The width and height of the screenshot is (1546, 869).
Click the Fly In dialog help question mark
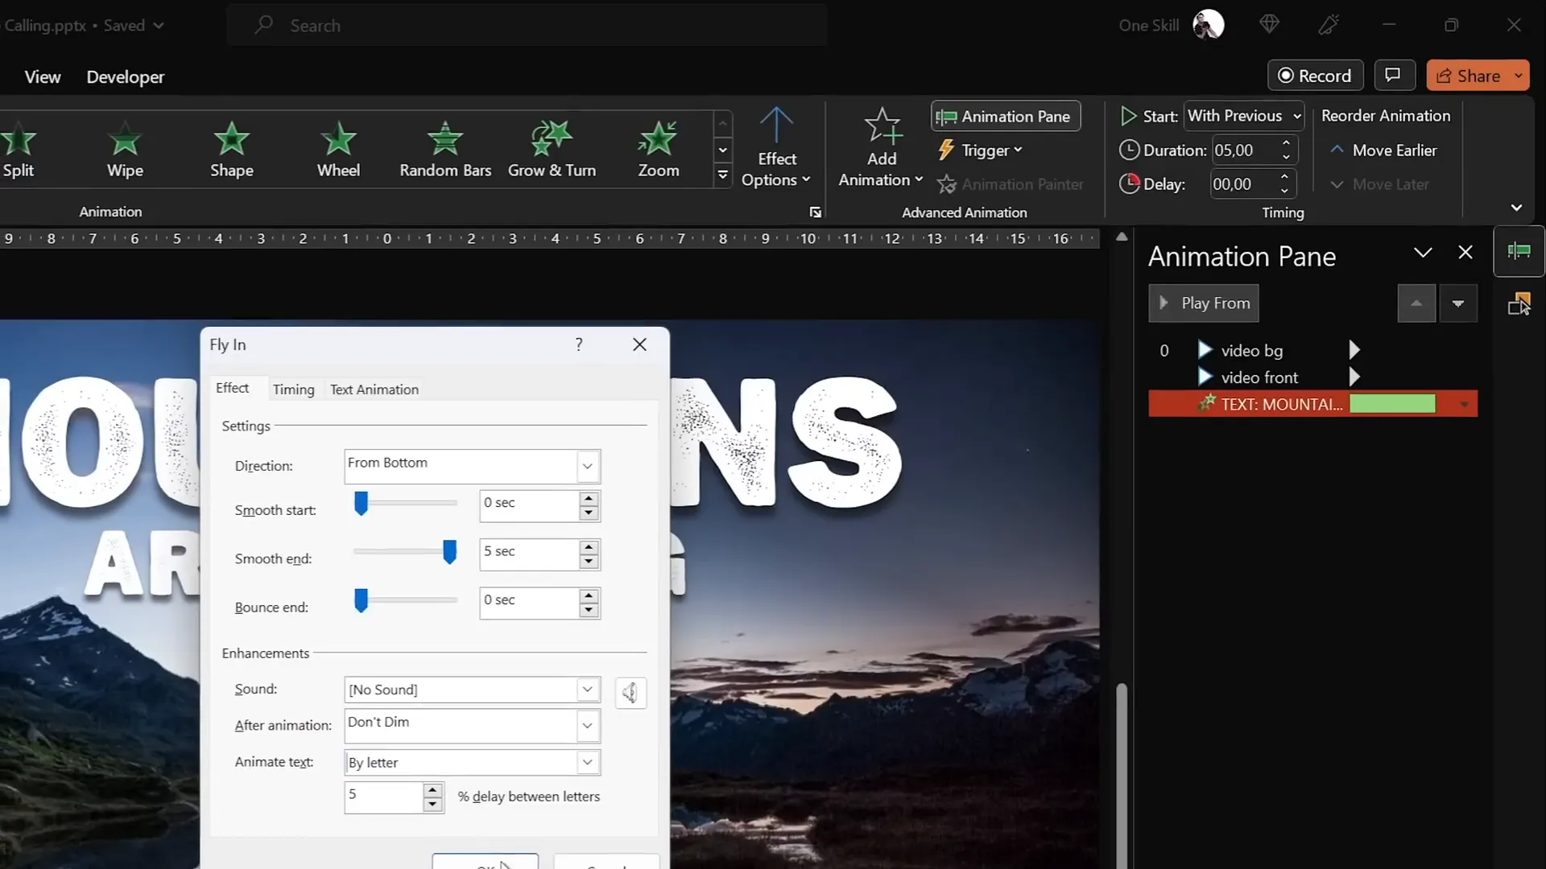click(x=579, y=344)
